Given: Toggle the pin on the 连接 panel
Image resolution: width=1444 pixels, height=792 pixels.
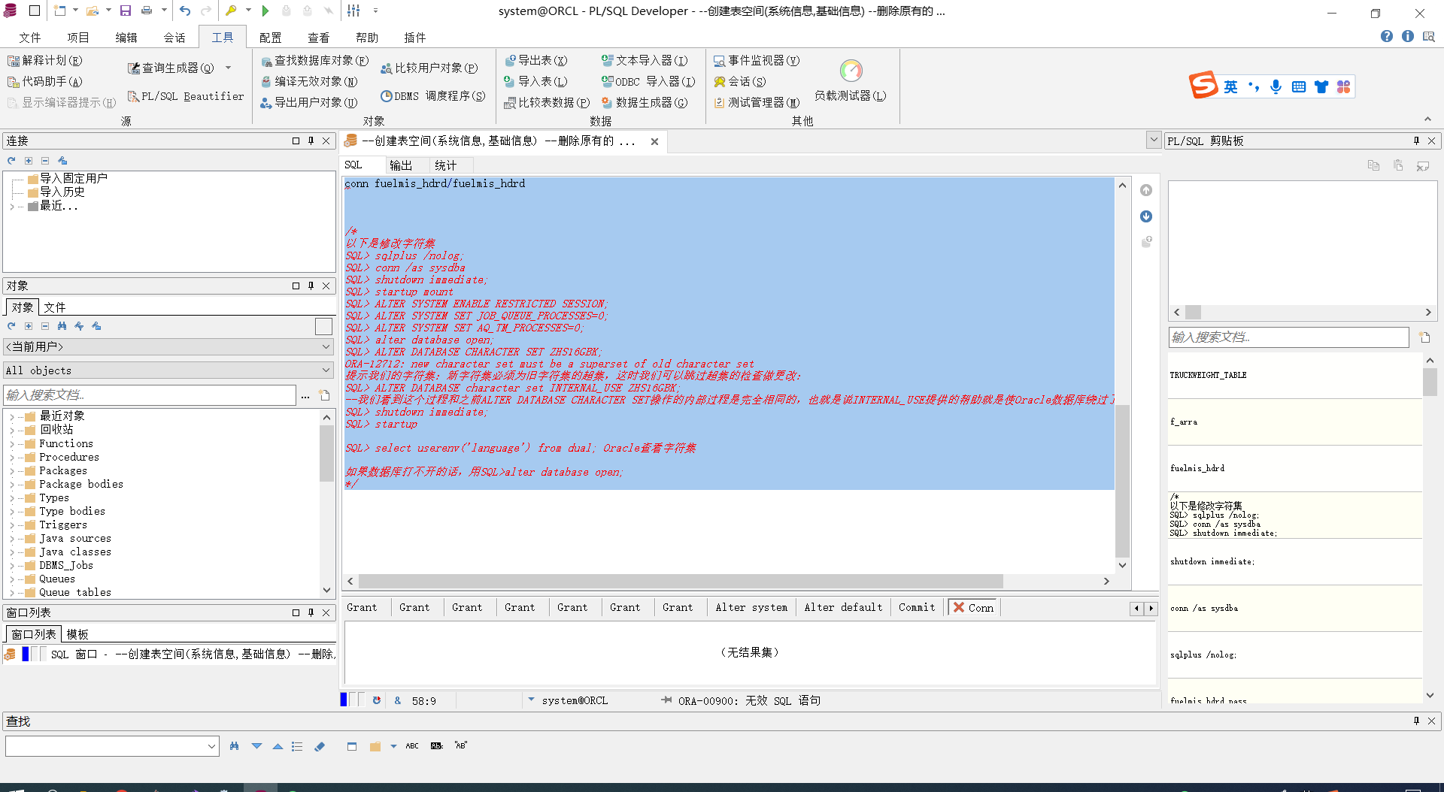Looking at the screenshot, I should coord(311,141).
